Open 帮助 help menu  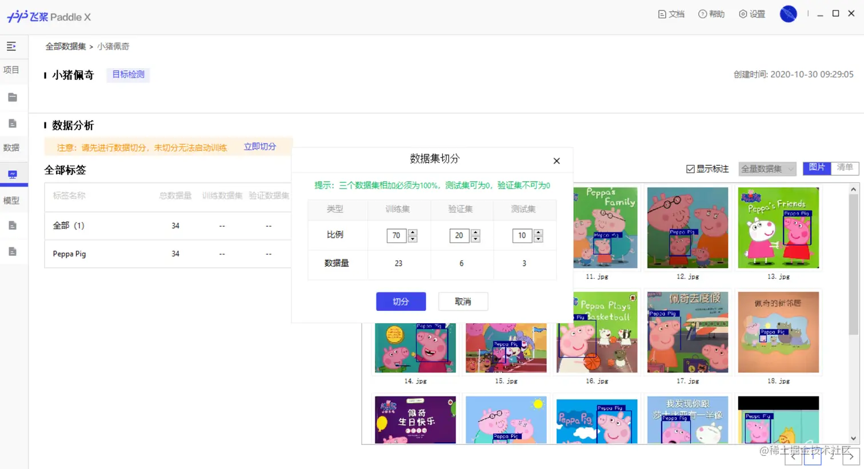click(711, 14)
